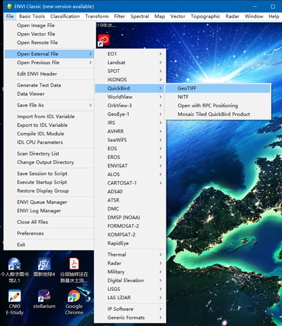Launch stellarium from the desktop
Image resolution: width=282 pixels, height=326 pixels.
click(44, 299)
